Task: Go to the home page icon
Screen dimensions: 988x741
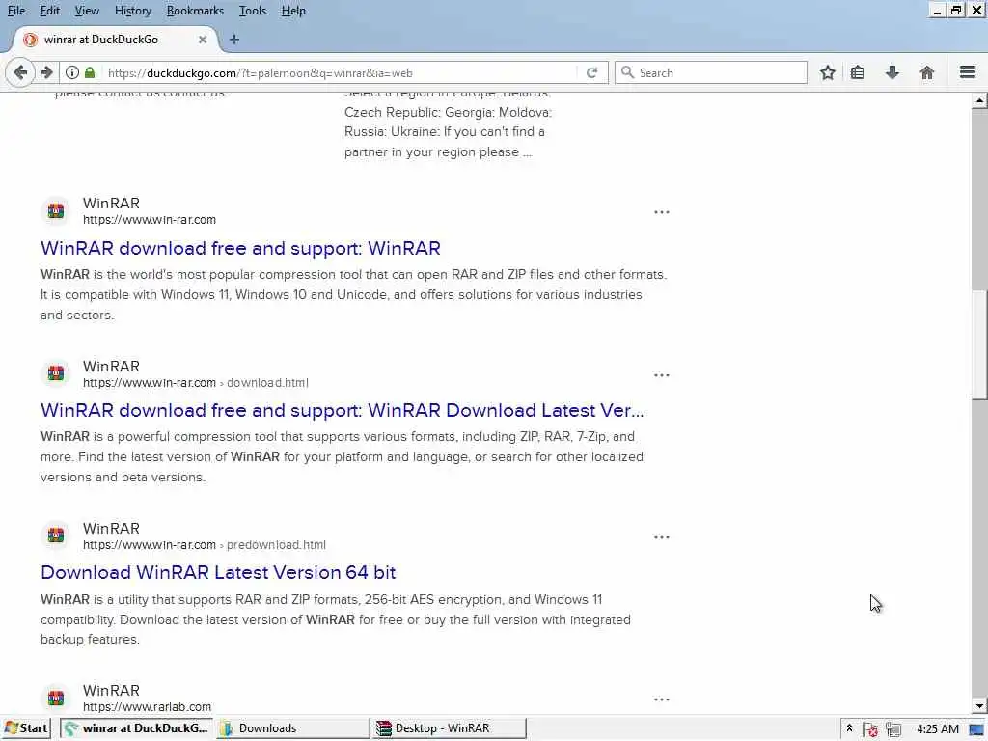Action: 927,72
